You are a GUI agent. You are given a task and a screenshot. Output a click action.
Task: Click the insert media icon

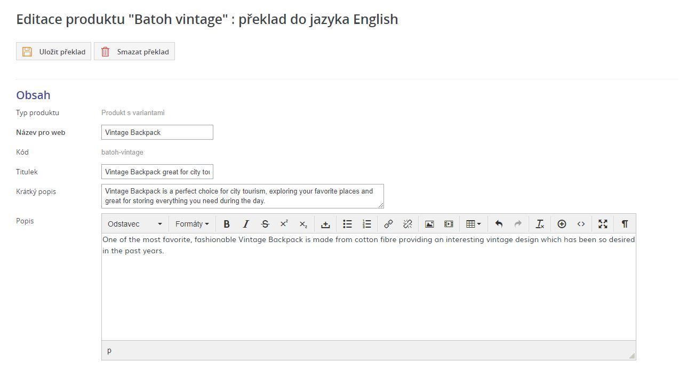point(449,224)
